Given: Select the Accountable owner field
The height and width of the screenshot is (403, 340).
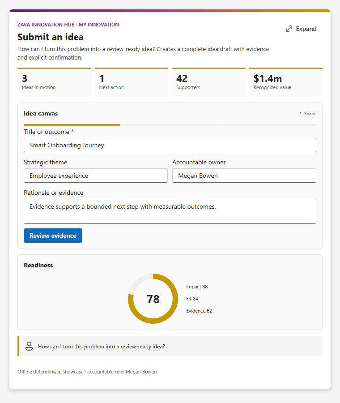Looking at the screenshot, I should coord(244,176).
